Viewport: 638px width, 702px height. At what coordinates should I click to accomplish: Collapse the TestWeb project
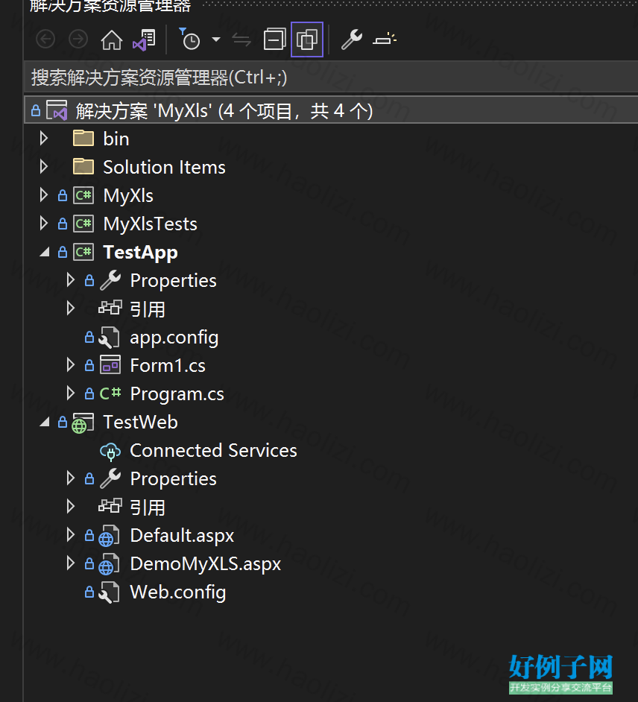coord(44,423)
